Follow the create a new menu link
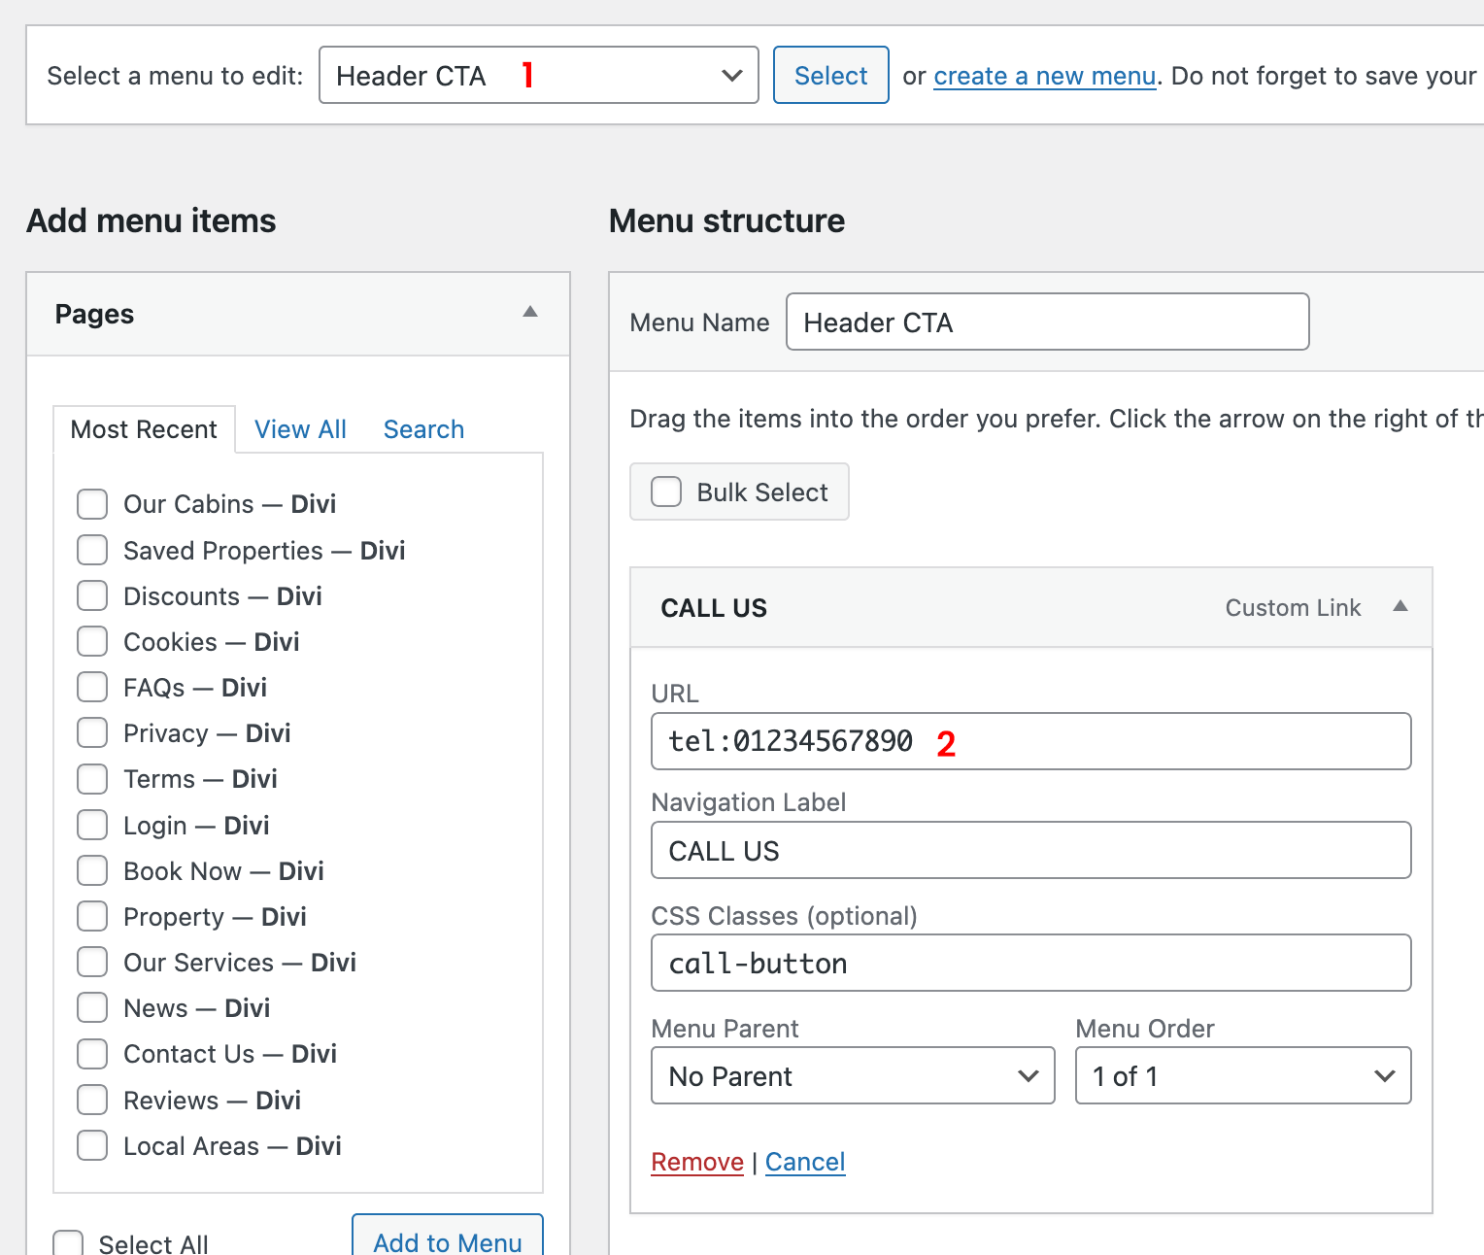Viewport: 1484px width, 1255px height. coord(1044,76)
